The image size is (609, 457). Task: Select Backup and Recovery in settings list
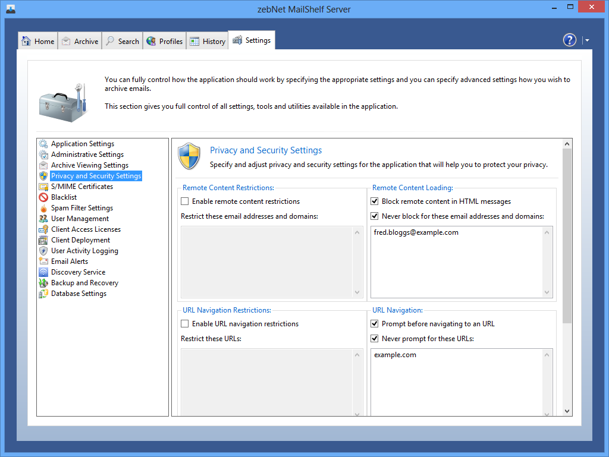84,283
